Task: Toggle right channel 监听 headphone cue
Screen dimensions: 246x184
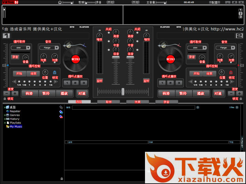Action: coord(146,81)
